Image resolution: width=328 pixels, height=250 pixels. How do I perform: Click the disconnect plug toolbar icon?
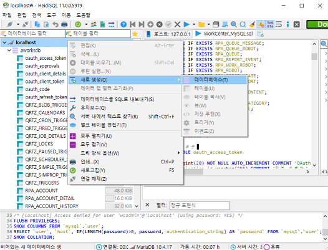click(x=26, y=24)
